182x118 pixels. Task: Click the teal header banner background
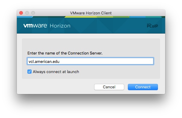104,26
